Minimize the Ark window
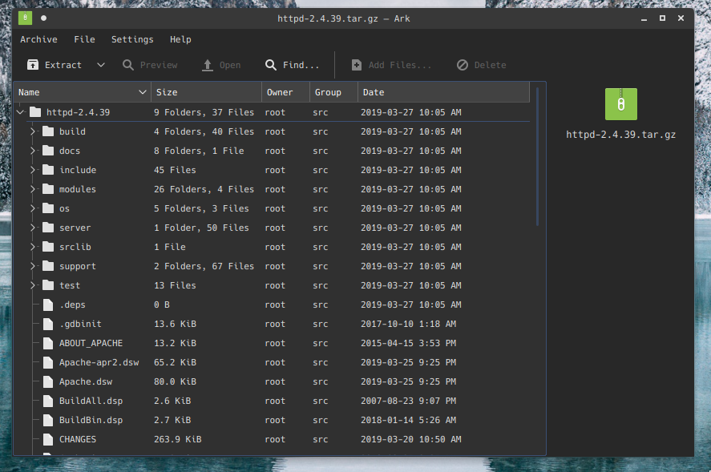Viewport: 711px width, 472px height. (644, 18)
